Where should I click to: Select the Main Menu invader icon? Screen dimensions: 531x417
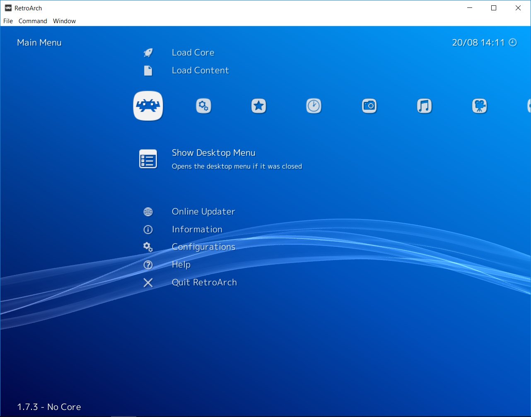(x=148, y=106)
